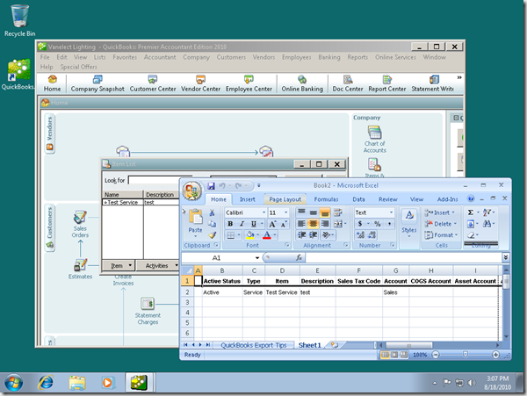Toggle Center alignment in Excel
Viewport: 527px width, 396px height.
(x=313, y=224)
